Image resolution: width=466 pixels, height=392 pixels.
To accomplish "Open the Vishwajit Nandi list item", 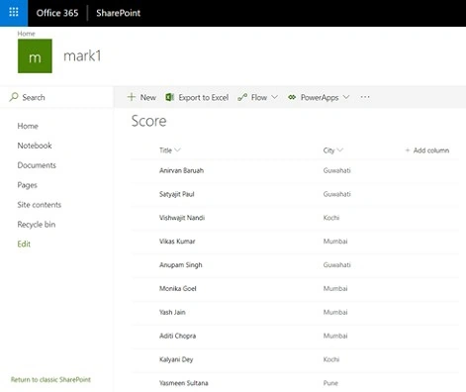I will 182,218.
